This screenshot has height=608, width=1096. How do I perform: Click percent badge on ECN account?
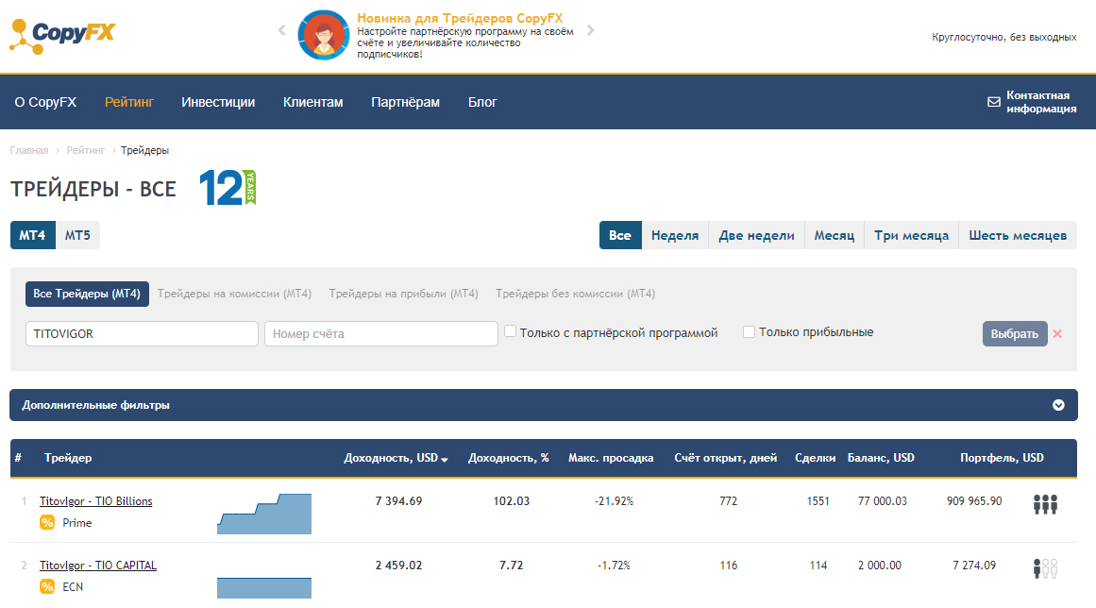tap(47, 587)
